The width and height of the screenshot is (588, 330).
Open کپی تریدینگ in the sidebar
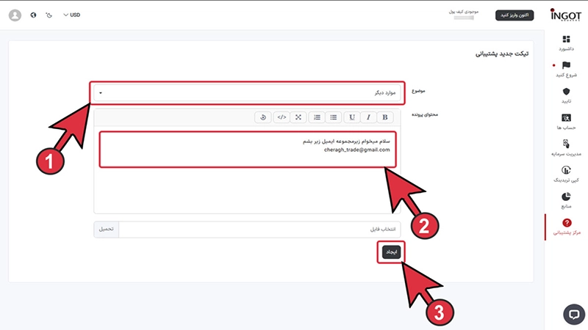pos(565,175)
